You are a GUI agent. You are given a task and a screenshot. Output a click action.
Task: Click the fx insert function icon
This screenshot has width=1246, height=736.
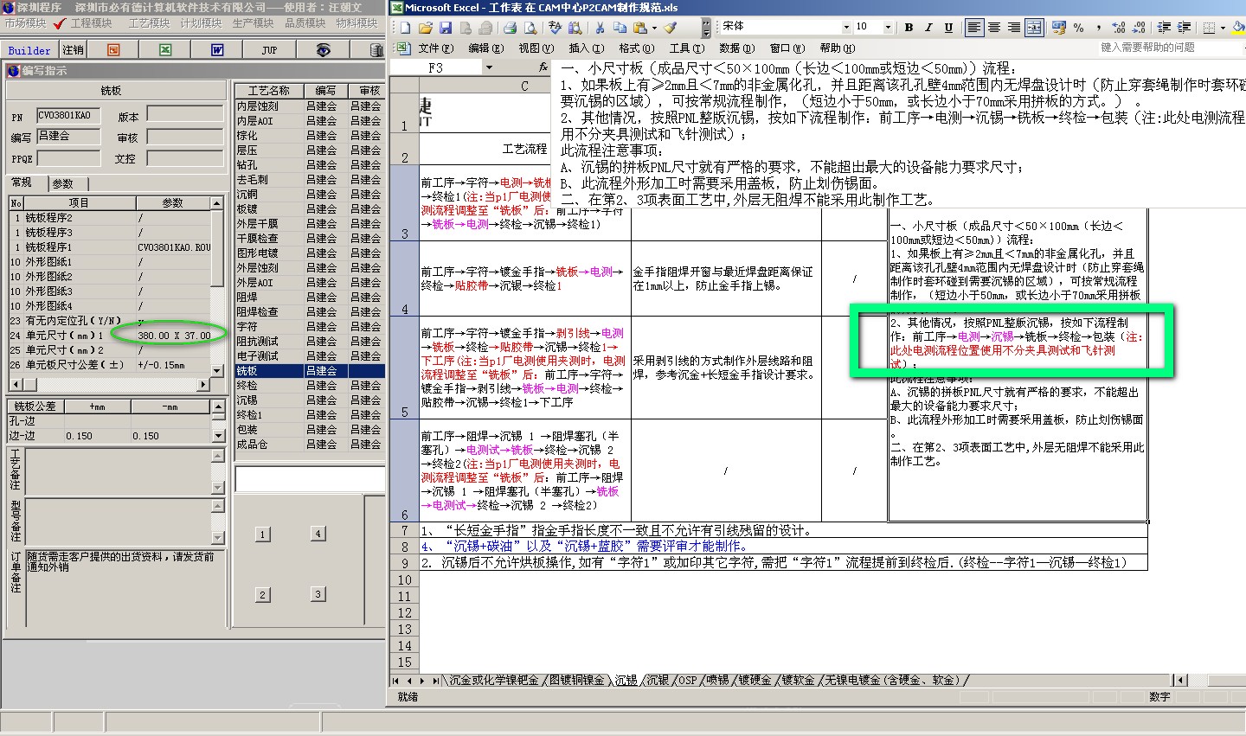(x=543, y=67)
